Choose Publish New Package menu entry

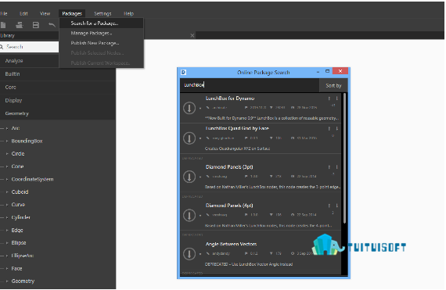[x=102, y=43]
